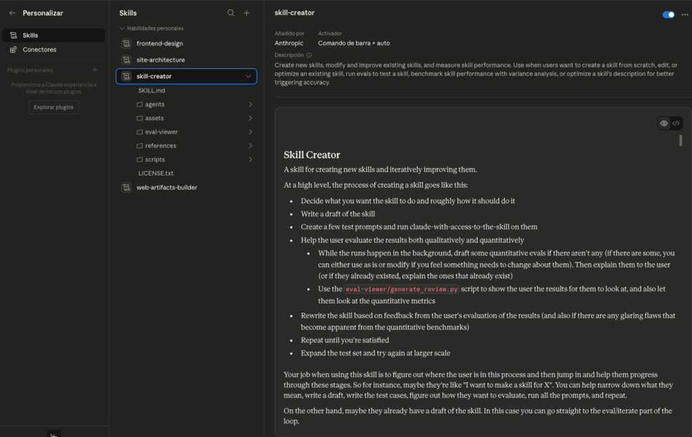The width and height of the screenshot is (692, 437).
Task: Click the preview pane vertical scrollbar
Action: [681, 140]
